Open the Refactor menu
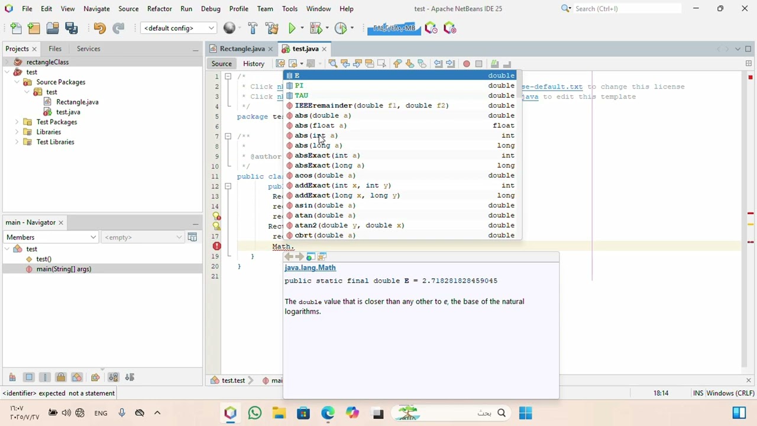The height and width of the screenshot is (426, 757). point(160,9)
